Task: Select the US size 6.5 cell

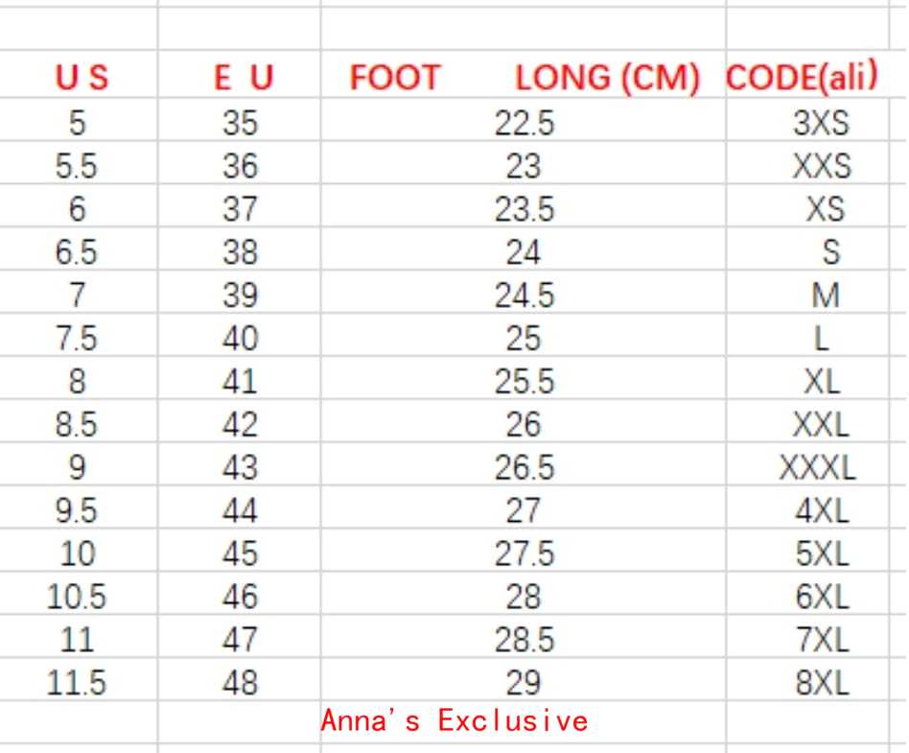Action: (79, 253)
